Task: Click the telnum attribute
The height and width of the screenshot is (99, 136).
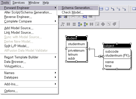Action: point(73,55)
